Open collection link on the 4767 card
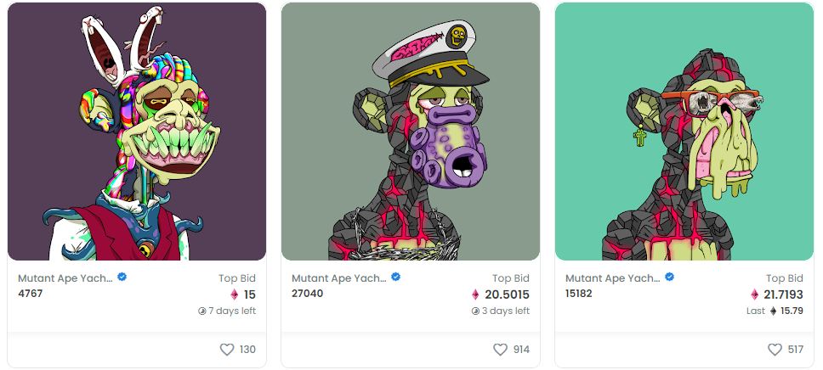This screenshot has height=370, width=823. point(65,278)
